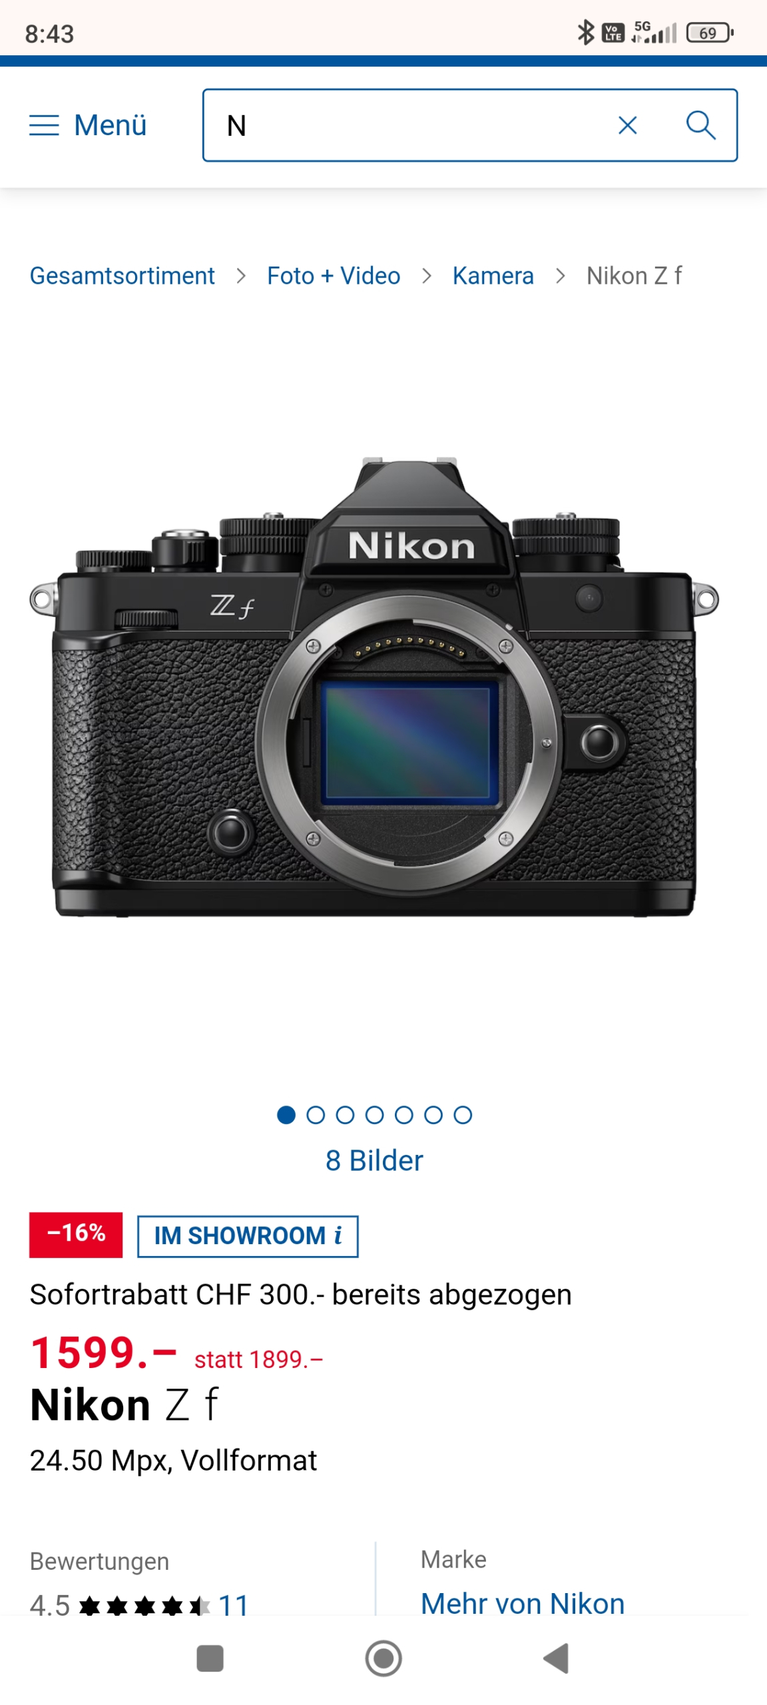Tap the magnifying glass search icon
767x1705 pixels.
pos(700,125)
